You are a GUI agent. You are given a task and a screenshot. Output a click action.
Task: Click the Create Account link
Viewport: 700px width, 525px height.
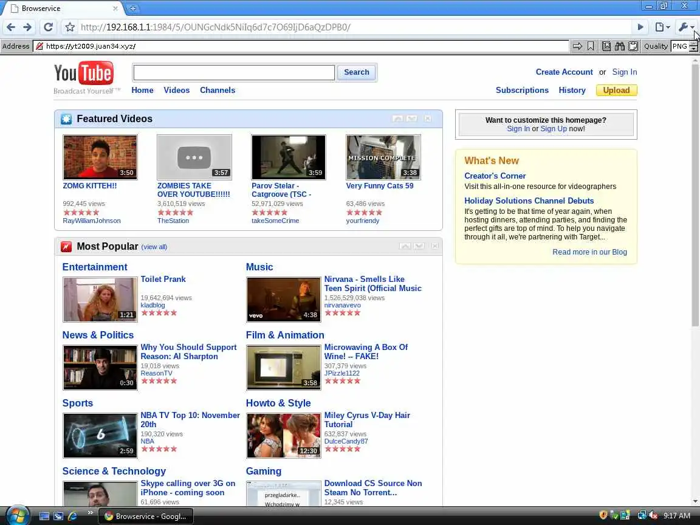[x=564, y=72]
